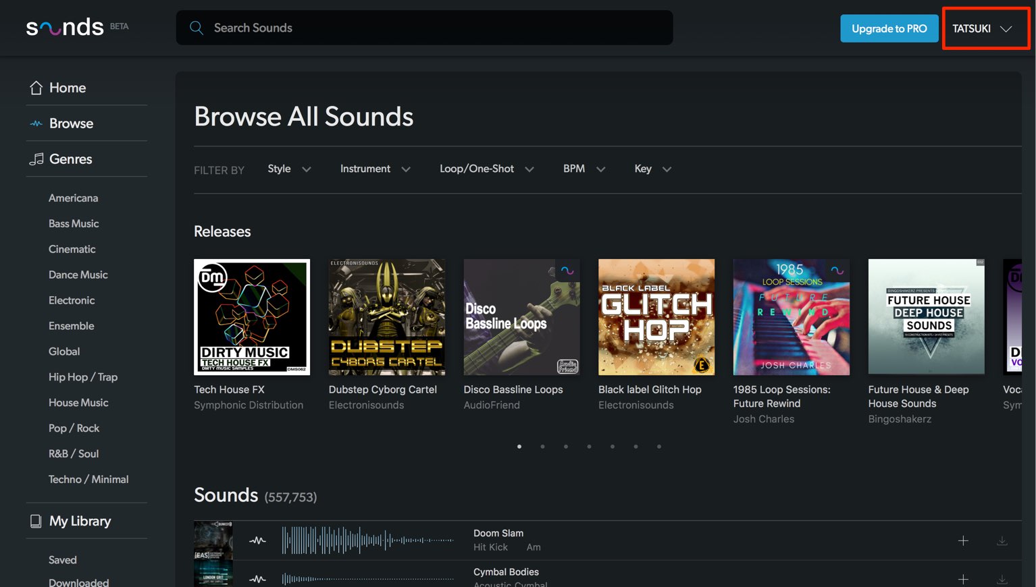Select the Bass Music genre
Image resolution: width=1036 pixels, height=587 pixels.
pyautogui.click(x=74, y=223)
